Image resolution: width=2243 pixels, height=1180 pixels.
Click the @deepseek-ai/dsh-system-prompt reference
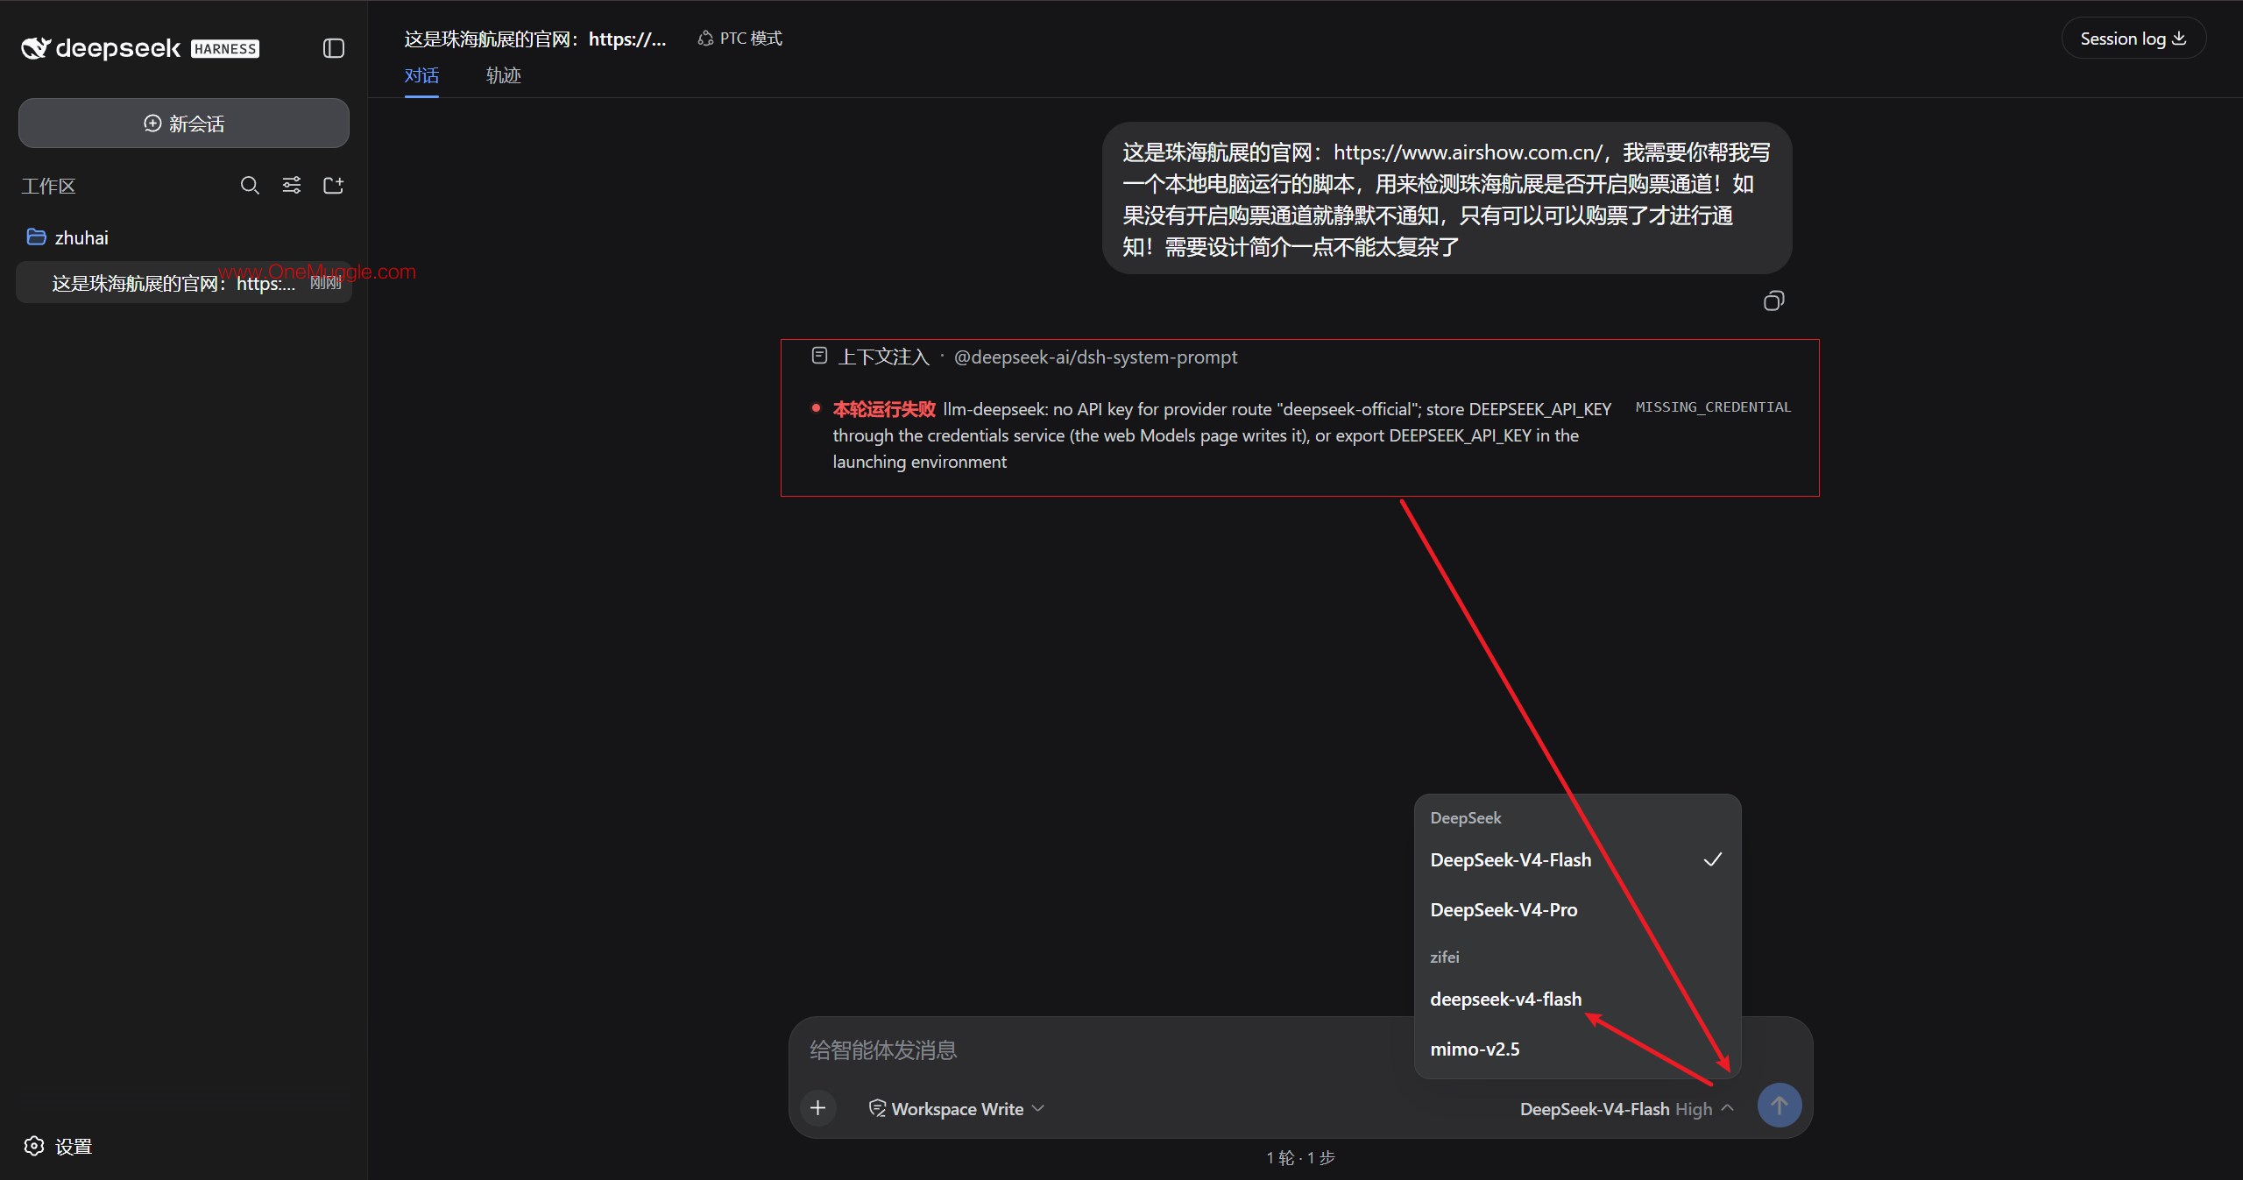(x=1095, y=357)
